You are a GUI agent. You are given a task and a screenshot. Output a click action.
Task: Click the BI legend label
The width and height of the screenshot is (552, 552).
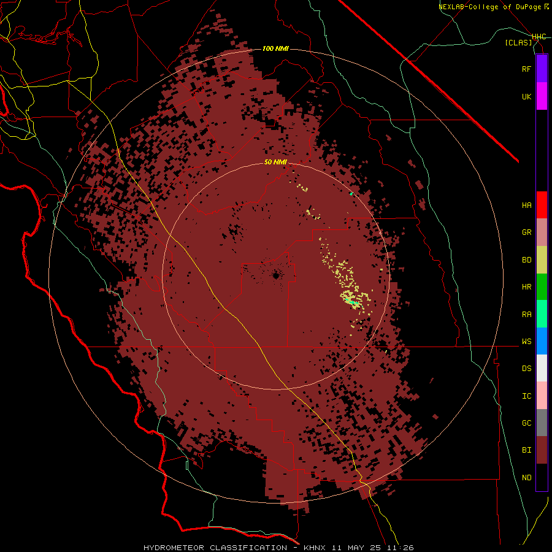pos(526,450)
